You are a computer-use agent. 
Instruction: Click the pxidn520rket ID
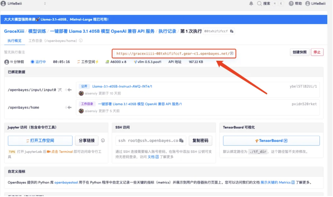point(304,104)
